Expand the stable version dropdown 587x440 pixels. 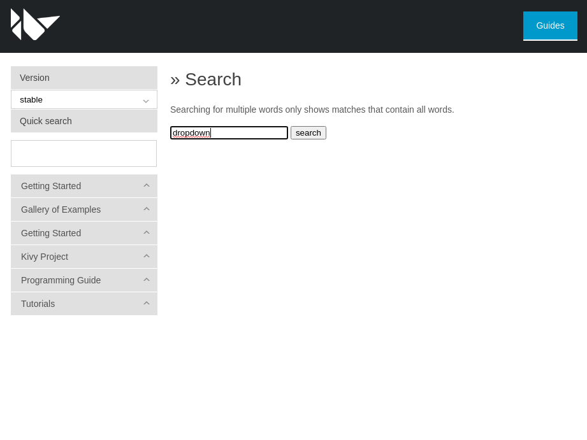point(83,99)
